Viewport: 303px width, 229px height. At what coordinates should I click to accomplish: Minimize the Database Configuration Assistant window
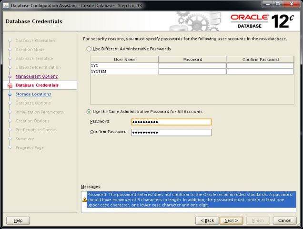point(268,4)
